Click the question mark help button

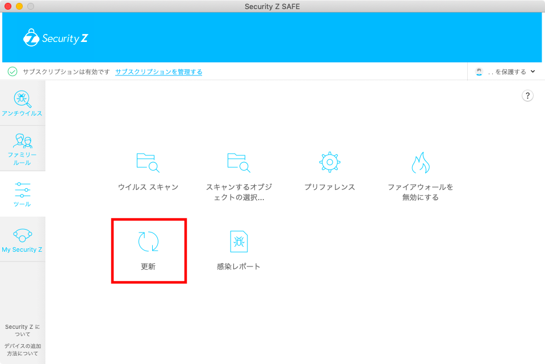527,96
